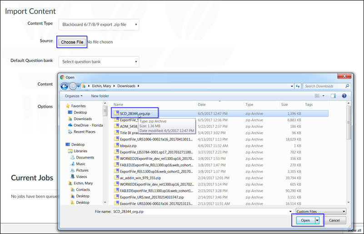The height and width of the screenshot is (234, 364).
Task: Select the bbquiz.zip file
Action: coord(128,146)
